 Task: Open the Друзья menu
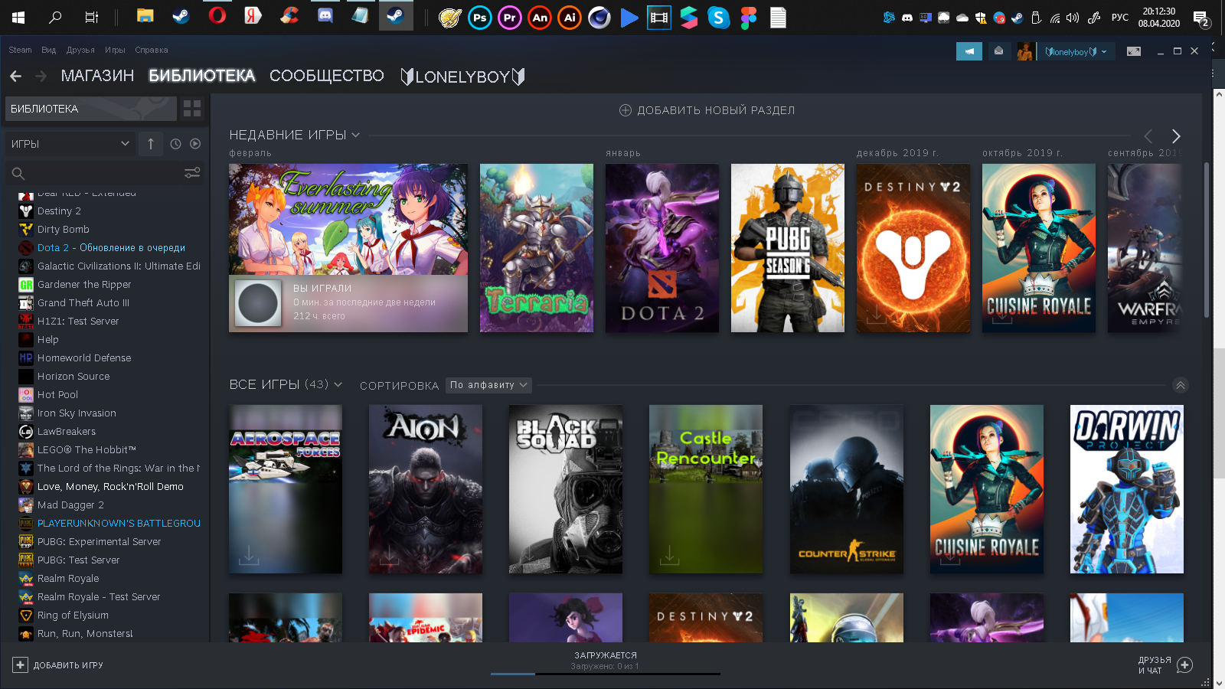tap(80, 50)
